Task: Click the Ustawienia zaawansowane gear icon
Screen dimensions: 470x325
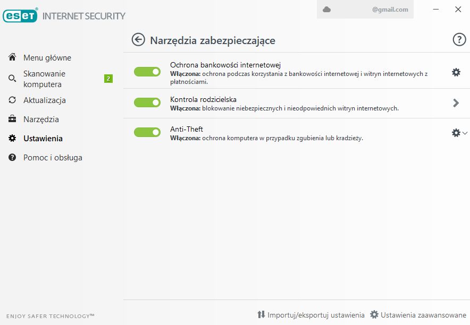Action: click(374, 314)
